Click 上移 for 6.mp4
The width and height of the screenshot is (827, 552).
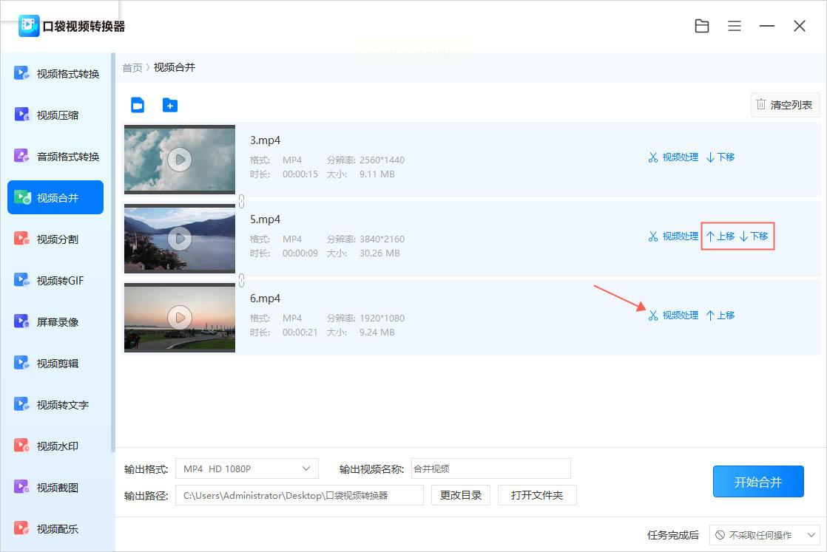pos(720,315)
